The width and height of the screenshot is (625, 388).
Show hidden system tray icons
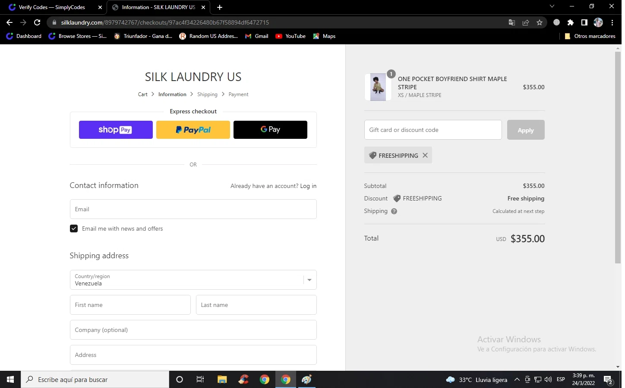(517, 379)
